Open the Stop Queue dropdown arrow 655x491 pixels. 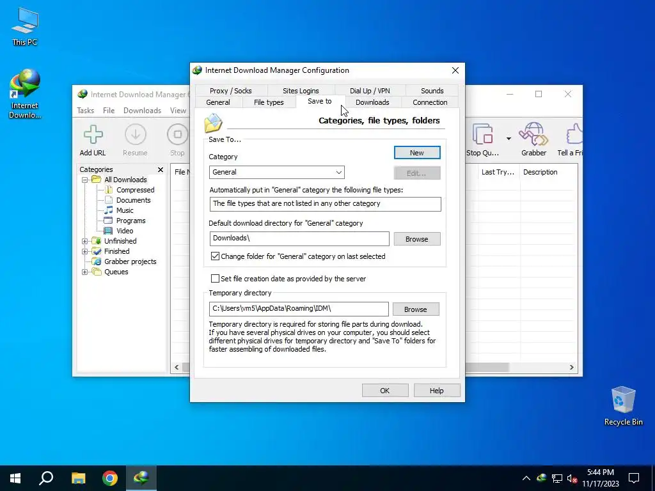509,139
